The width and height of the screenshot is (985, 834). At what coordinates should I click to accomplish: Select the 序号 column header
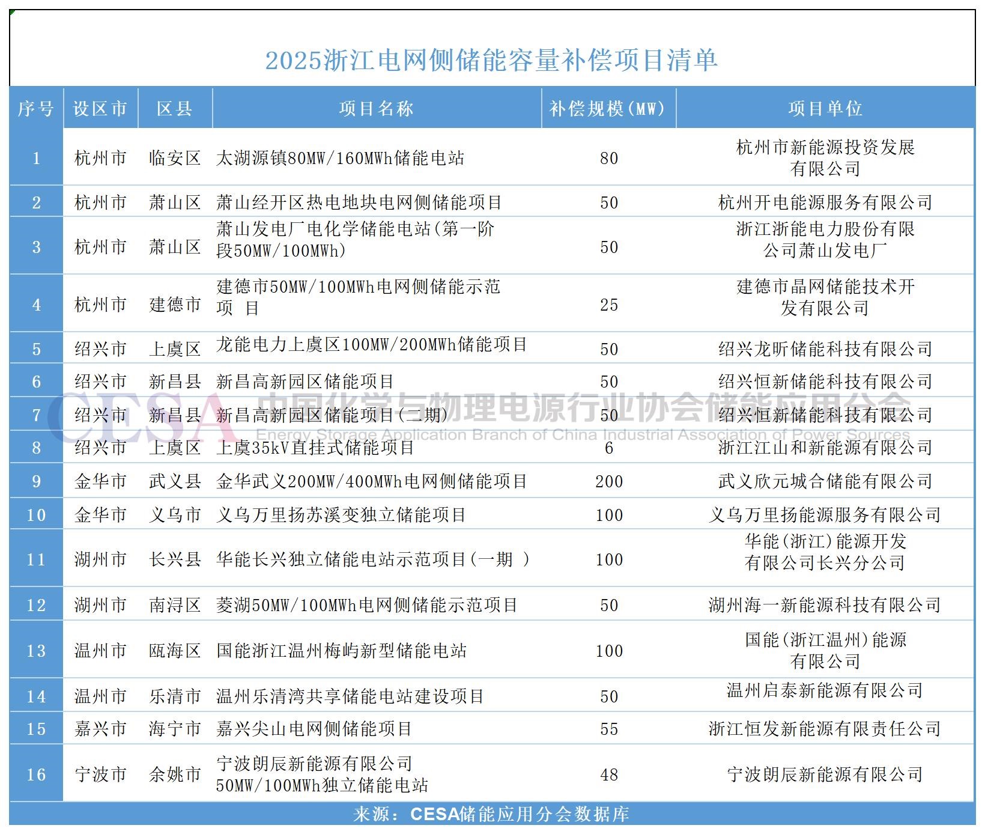[x=36, y=109]
